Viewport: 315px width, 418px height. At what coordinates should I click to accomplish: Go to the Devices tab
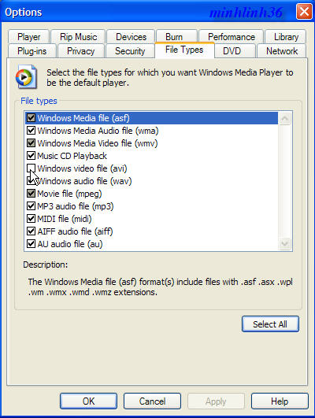[131, 37]
